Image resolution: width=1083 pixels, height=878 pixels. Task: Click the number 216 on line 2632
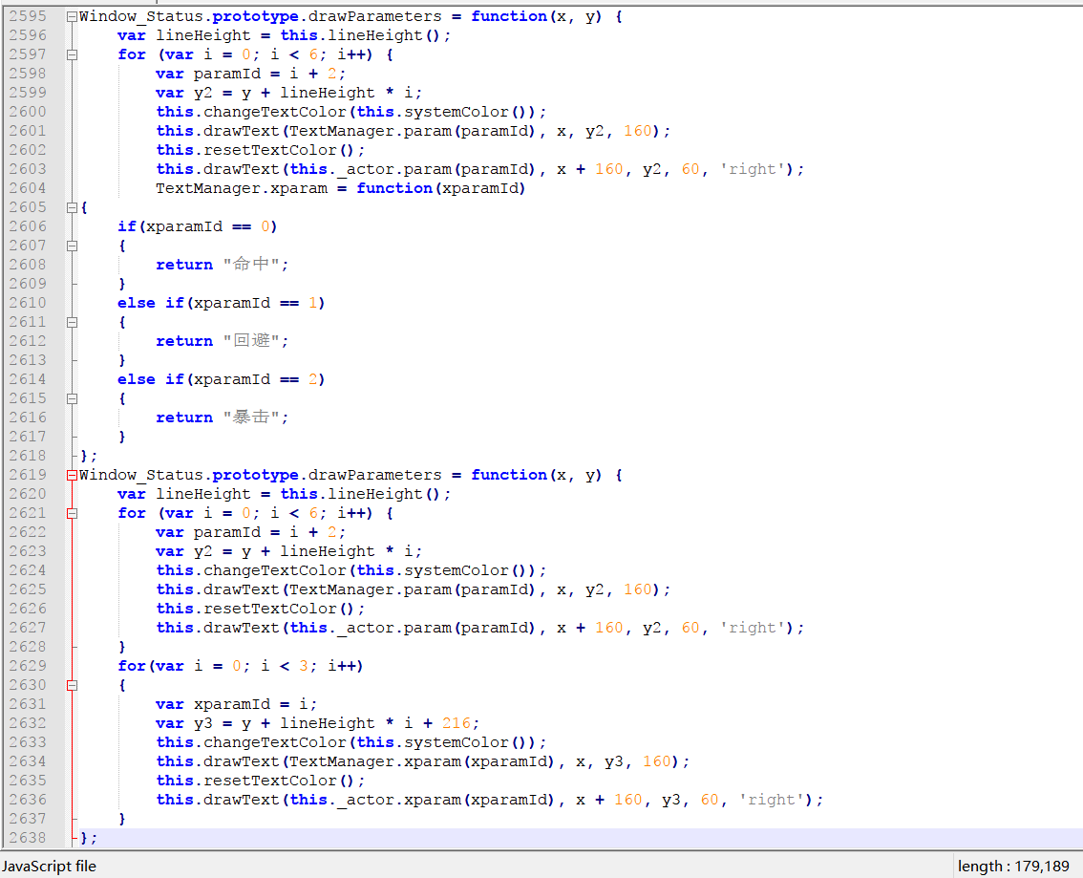click(x=456, y=723)
